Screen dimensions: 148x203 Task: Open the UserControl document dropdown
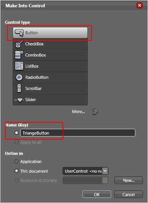(x=86, y=171)
